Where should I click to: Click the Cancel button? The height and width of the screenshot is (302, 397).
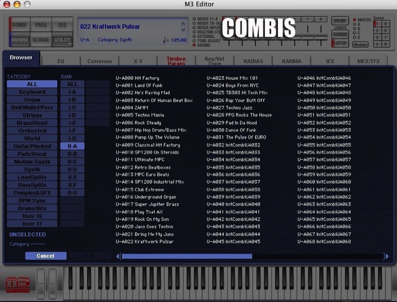[46, 256]
